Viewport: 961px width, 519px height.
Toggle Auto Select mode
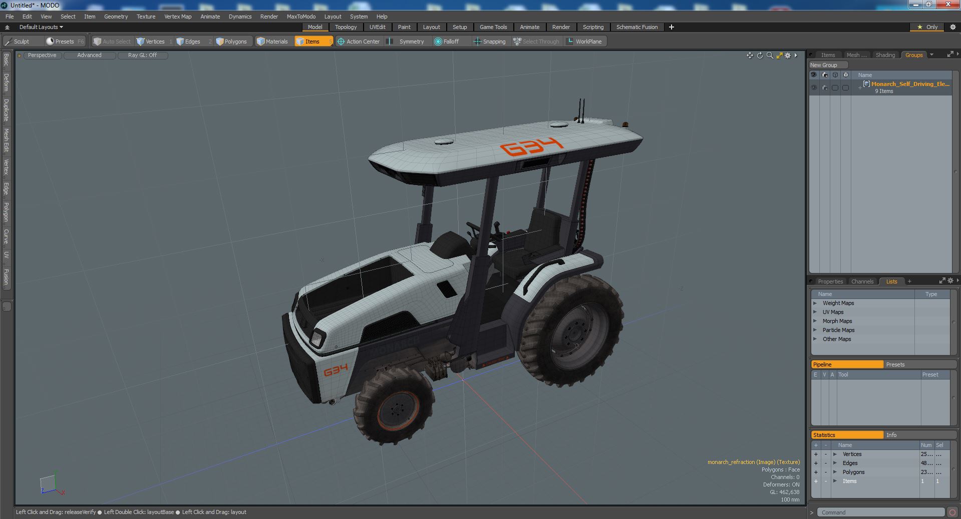(x=112, y=41)
